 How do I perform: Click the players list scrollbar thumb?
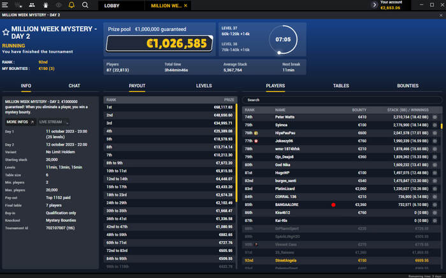pyautogui.click(x=442, y=126)
